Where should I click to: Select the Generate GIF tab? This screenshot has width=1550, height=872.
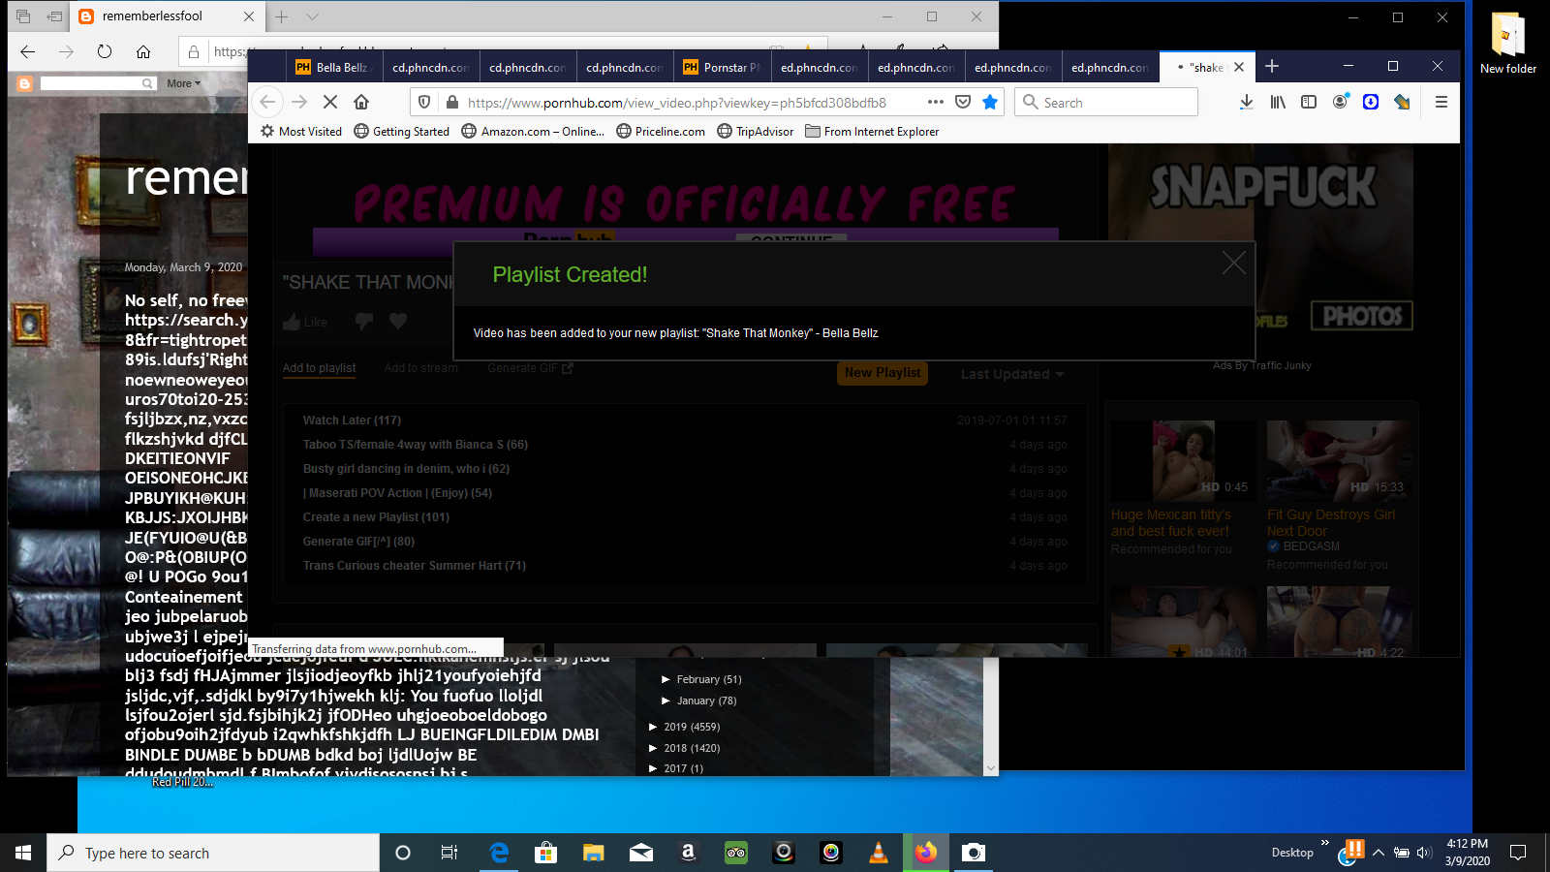pyautogui.click(x=530, y=368)
